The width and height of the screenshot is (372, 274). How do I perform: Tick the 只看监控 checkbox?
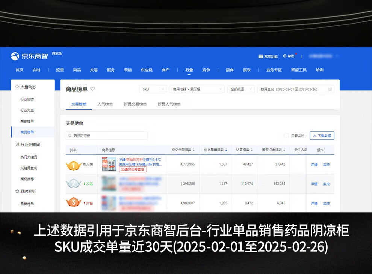click(286, 135)
